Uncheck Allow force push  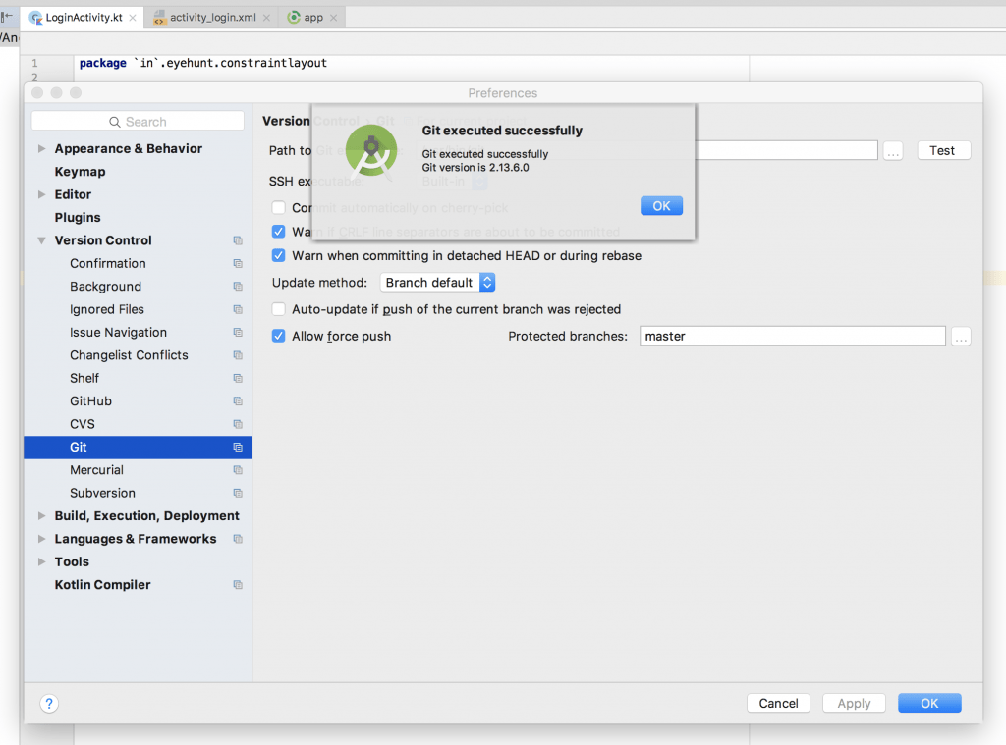pos(278,334)
